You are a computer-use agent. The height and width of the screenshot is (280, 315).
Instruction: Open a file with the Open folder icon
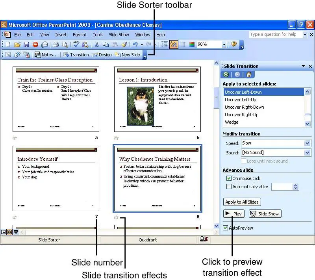[x=17, y=45]
